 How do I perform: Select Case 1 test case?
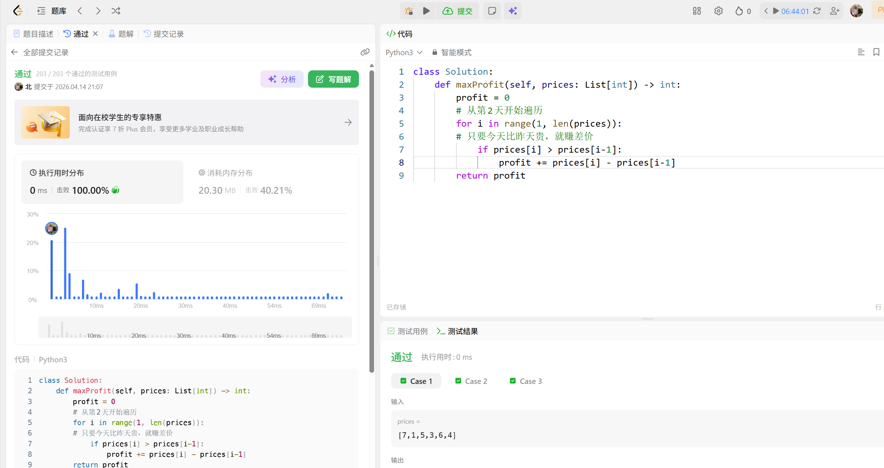[x=416, y=381]
